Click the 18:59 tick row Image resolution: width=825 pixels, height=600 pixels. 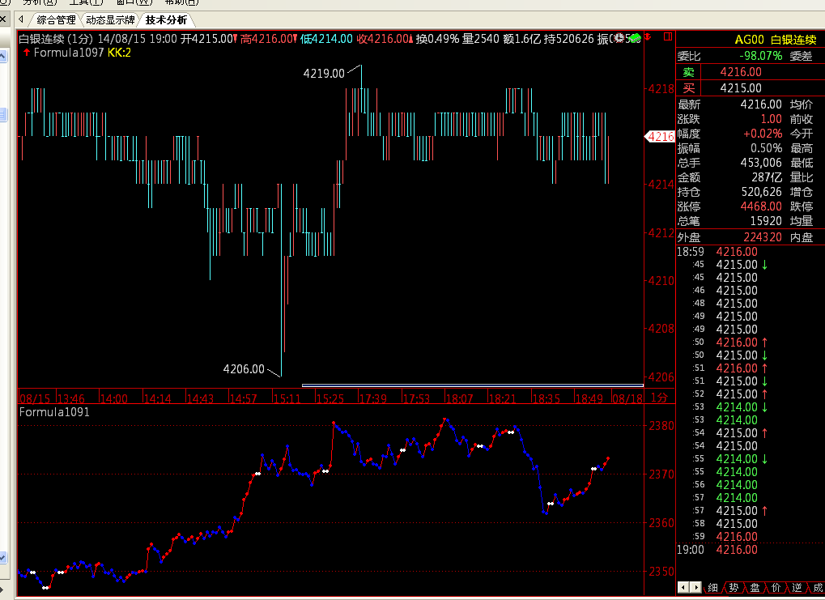tap(750, 252)
